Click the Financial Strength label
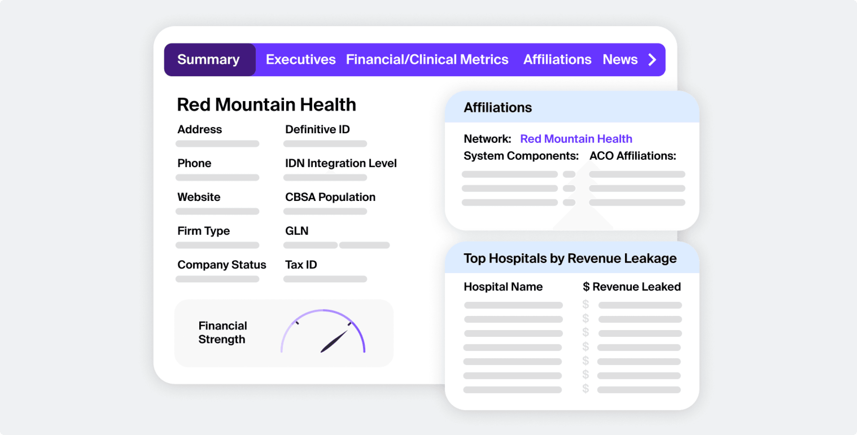Screen dimensions: 857x435 tap(223, 332)
